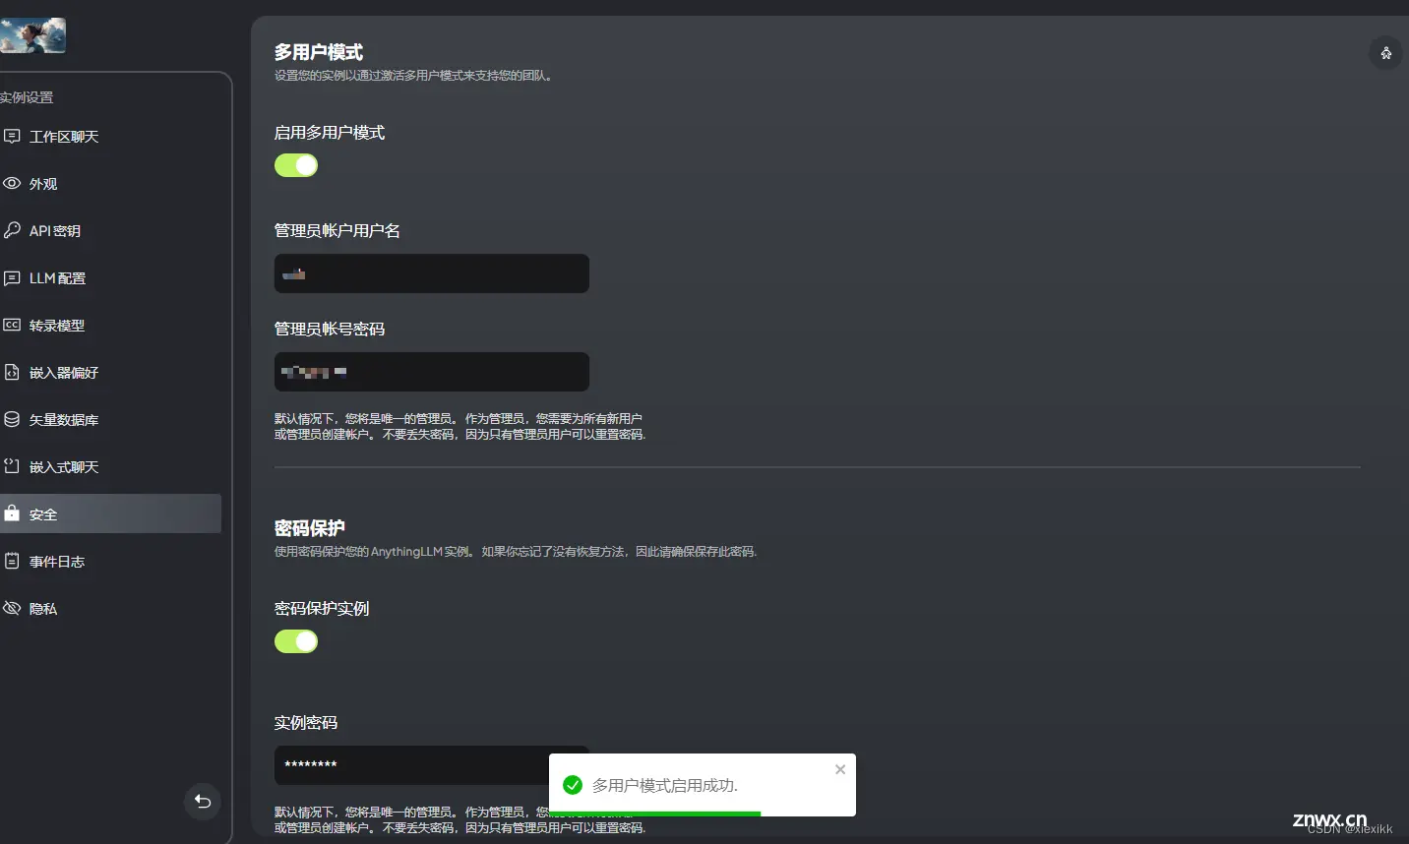Click the 管理员帐号密码 input field
The height and width of the screenshot is (844, 1409).
432,372
